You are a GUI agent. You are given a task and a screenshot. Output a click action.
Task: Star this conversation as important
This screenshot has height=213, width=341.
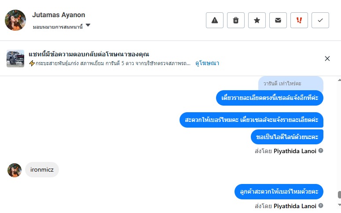(257, 20)
